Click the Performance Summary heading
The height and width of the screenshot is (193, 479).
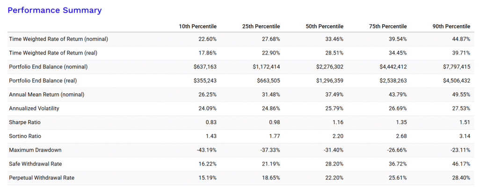[55, 10]
